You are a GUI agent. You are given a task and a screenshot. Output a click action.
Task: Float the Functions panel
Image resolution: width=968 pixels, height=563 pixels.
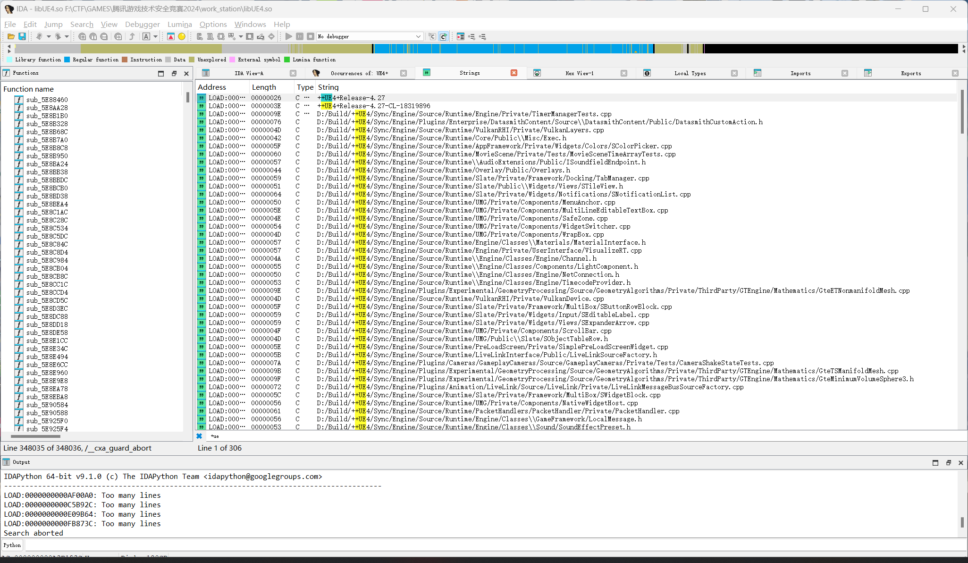[174, 73]
